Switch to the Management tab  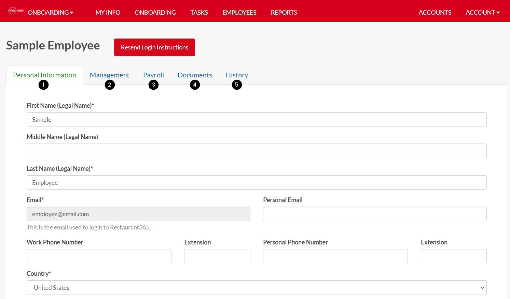(x=110, y=75)
